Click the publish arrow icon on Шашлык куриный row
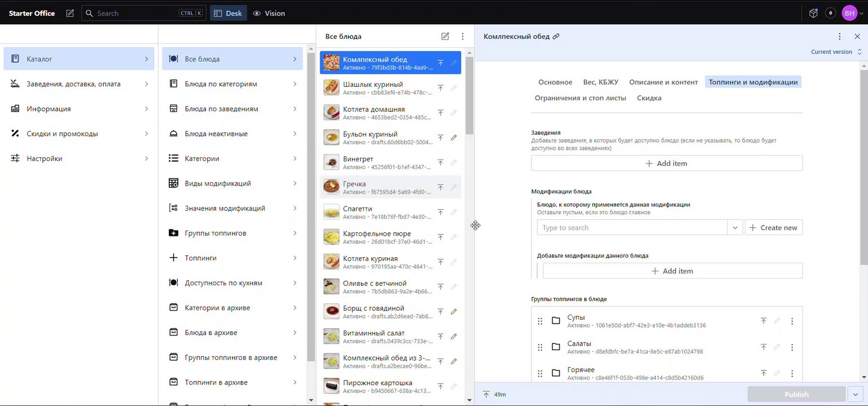The width and height of the screenshot is (868, 406). (440, 87)
